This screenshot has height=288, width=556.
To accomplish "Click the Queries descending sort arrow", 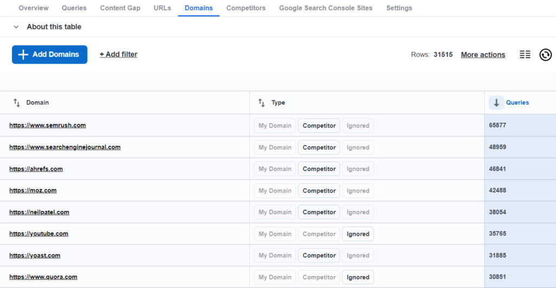I will click(x=496, y=103).
